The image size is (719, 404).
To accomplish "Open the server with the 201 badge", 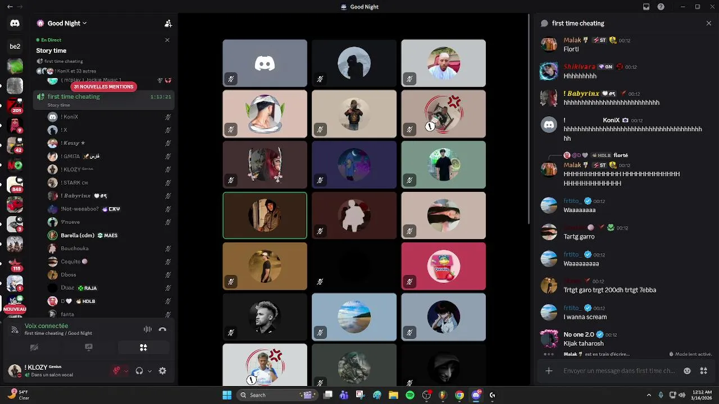I will pos(15,105).
